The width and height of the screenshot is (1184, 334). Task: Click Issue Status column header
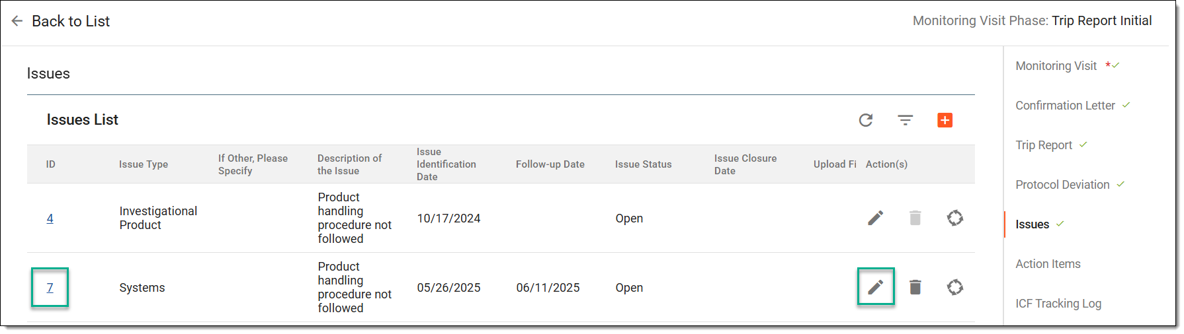(643, 164)
